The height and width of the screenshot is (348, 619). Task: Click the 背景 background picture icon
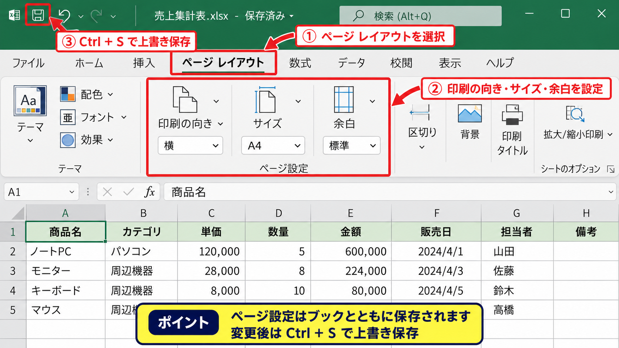[x=470, y=114]
